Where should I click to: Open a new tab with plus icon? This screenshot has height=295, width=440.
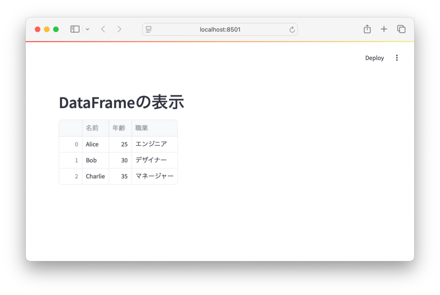(384, 29)
